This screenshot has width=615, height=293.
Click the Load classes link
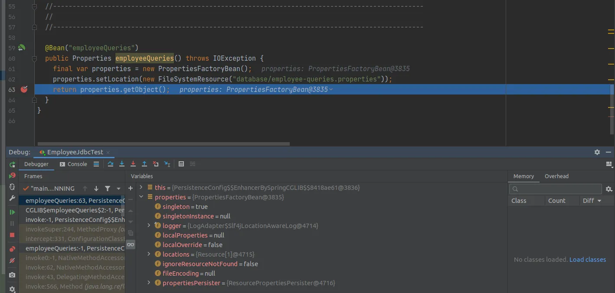click(x=588, y=260)
